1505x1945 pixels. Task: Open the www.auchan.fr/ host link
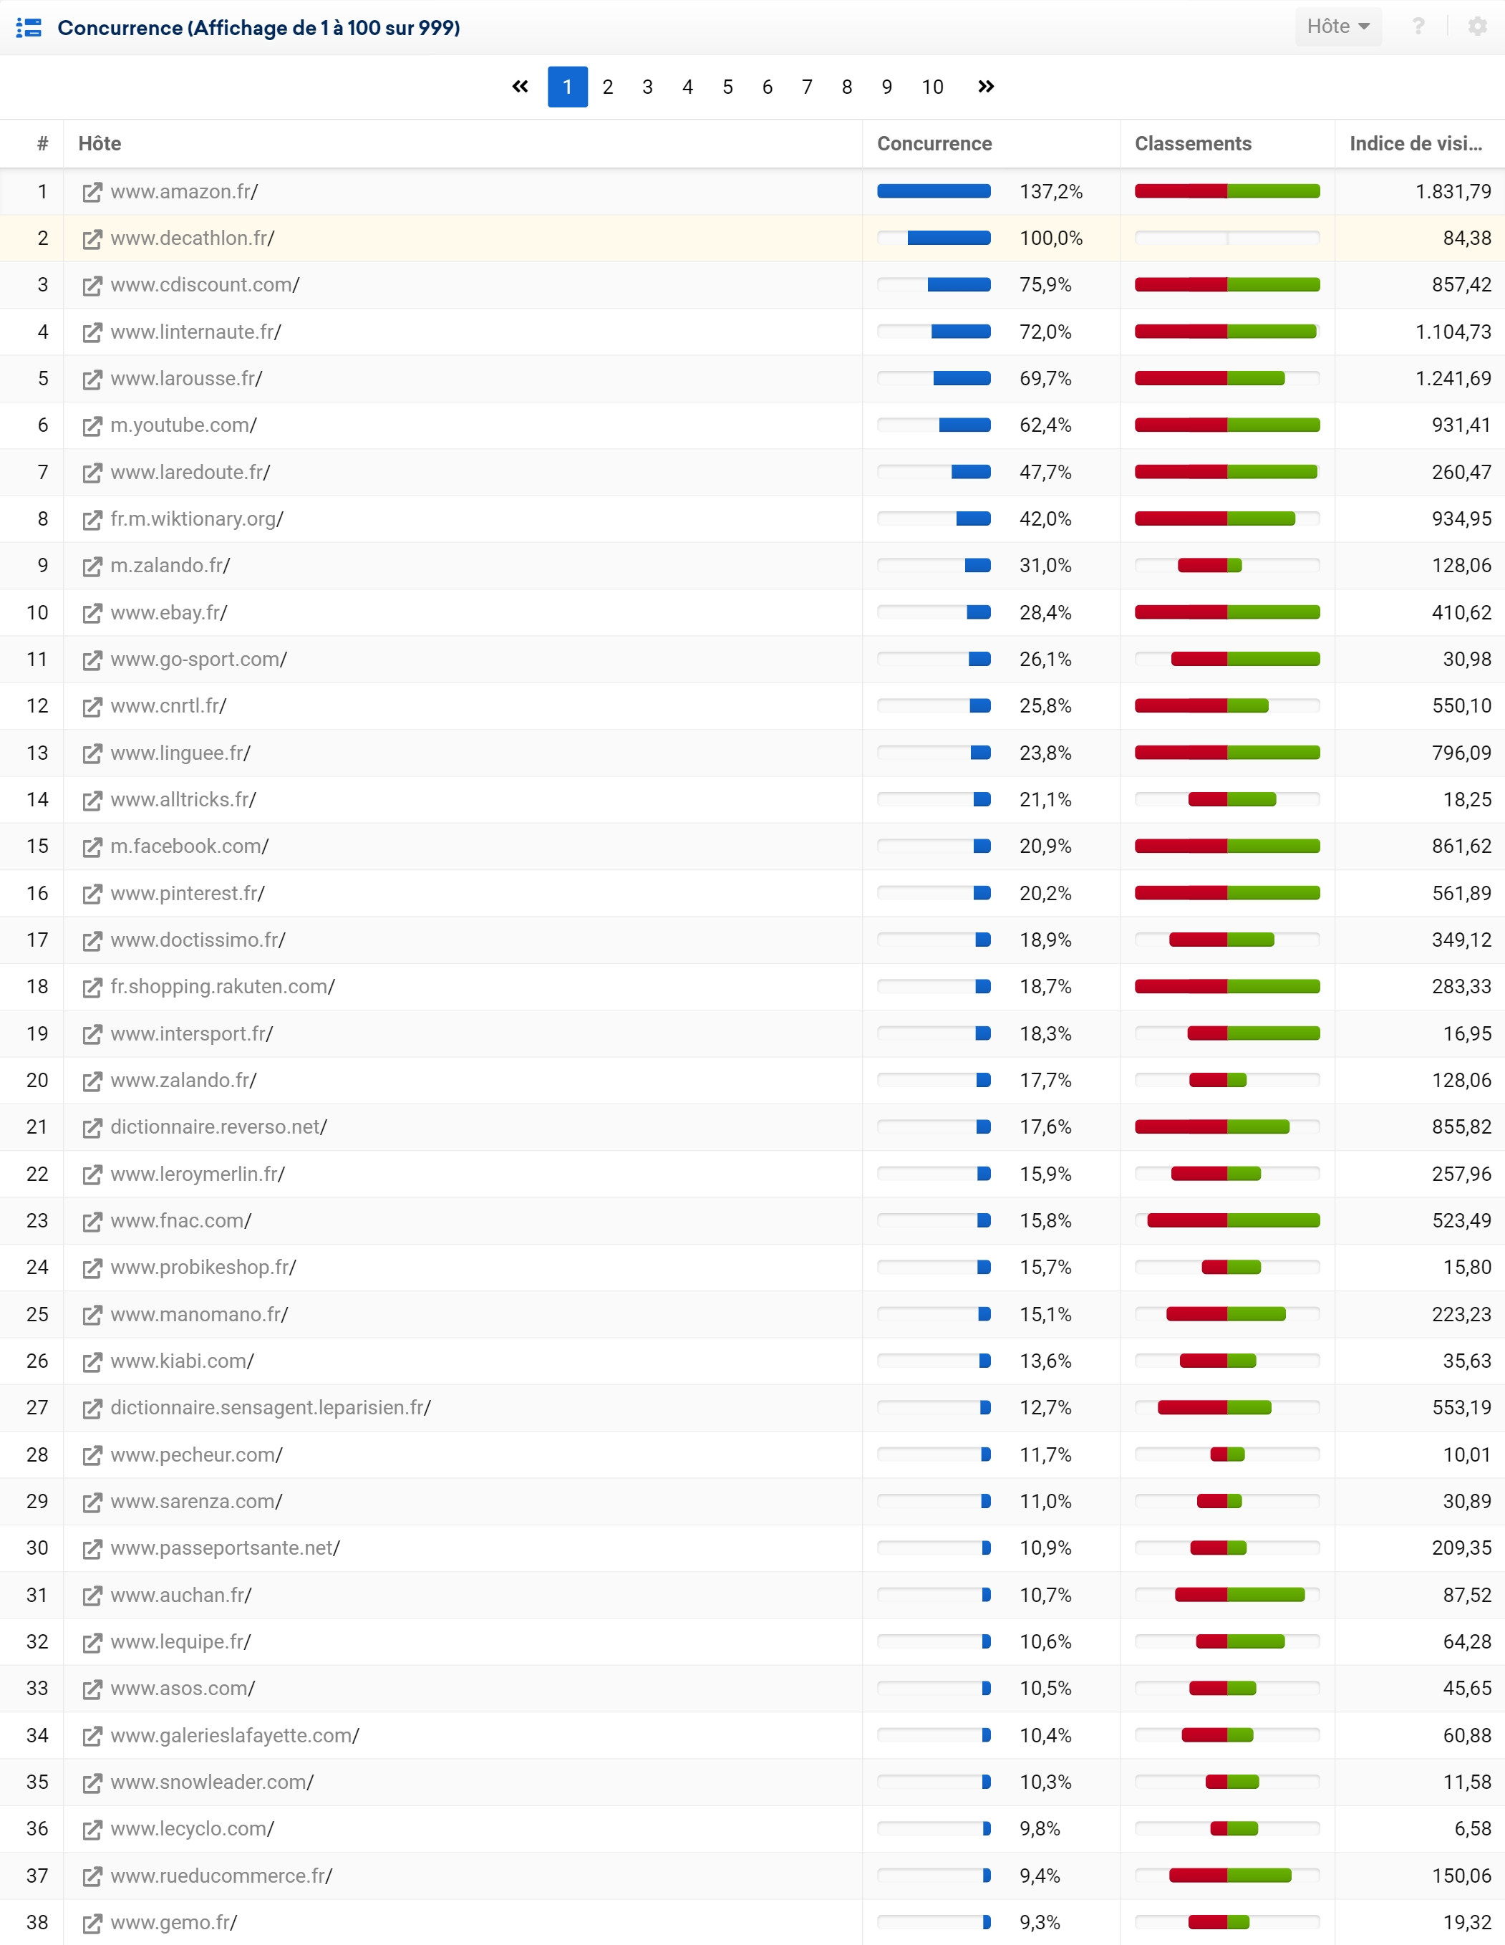coord(182,1595)
